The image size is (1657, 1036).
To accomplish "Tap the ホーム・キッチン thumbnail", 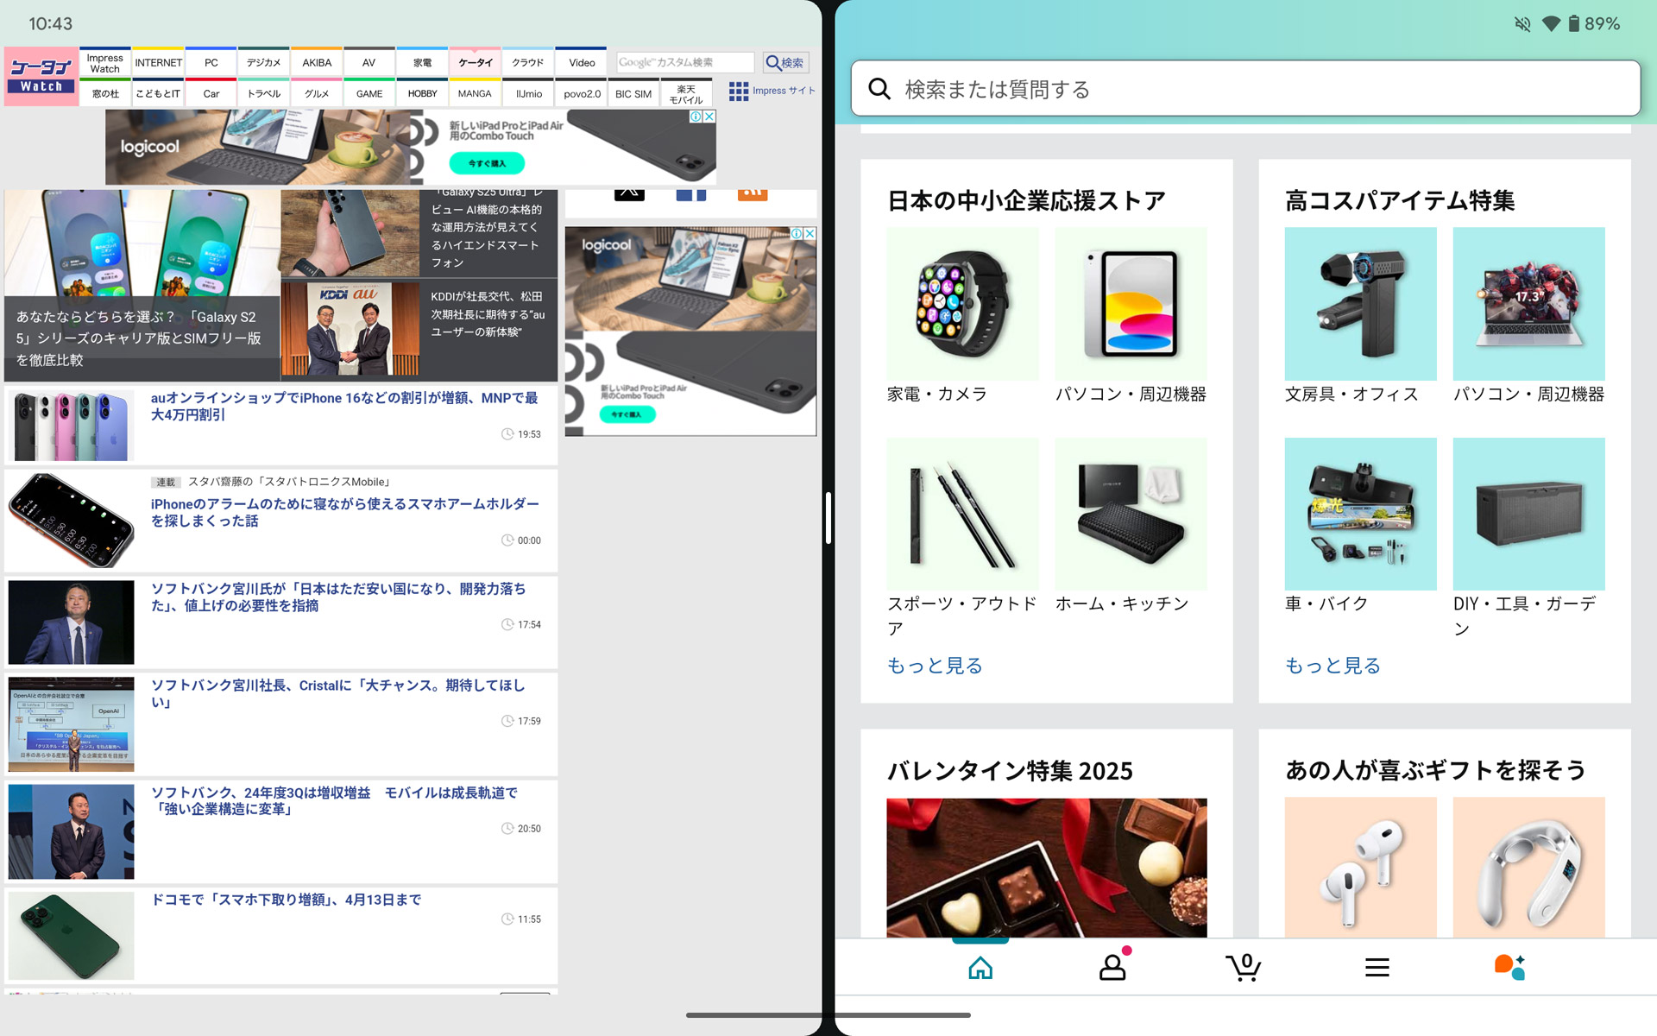I will click(1131, 514).
